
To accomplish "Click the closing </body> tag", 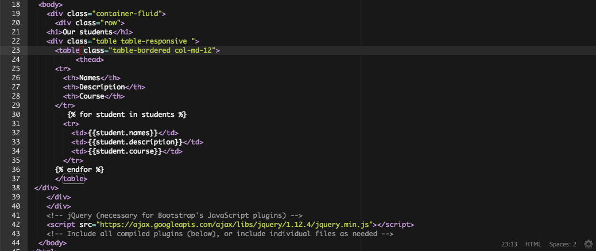I will [52, 242].
